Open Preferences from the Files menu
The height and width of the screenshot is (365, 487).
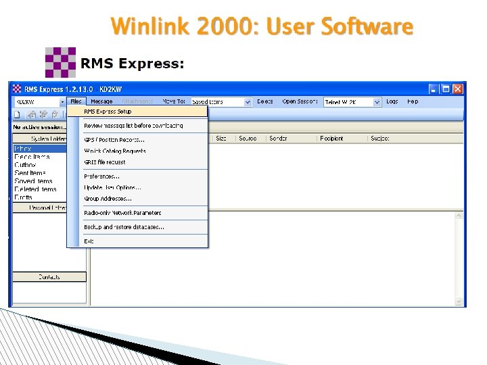click(x=137, y=176)
